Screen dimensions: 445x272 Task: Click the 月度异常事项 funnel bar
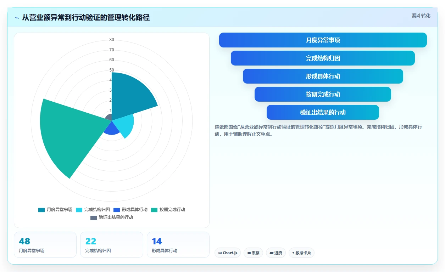pos(323,40)
